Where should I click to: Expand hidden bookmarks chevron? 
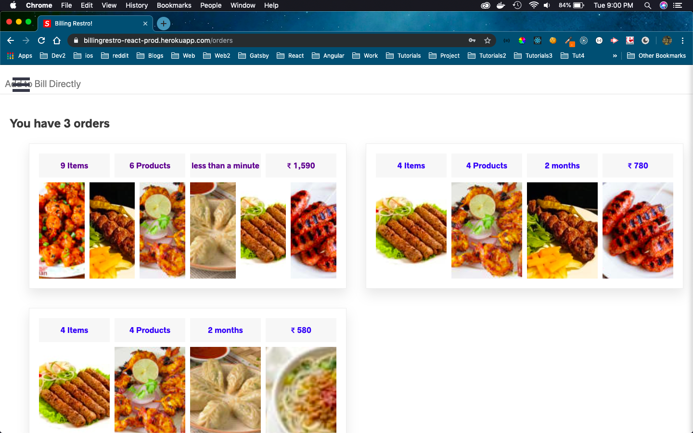click(x=615, y=56)
